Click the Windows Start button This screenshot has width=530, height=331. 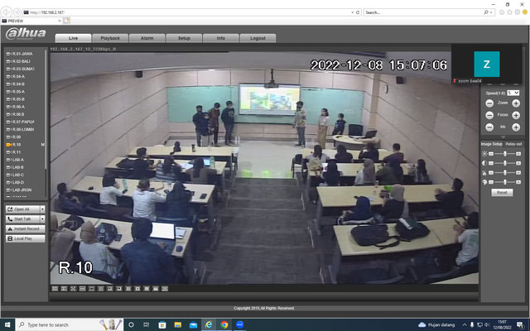pyautogui.click(x=7, y=324)
